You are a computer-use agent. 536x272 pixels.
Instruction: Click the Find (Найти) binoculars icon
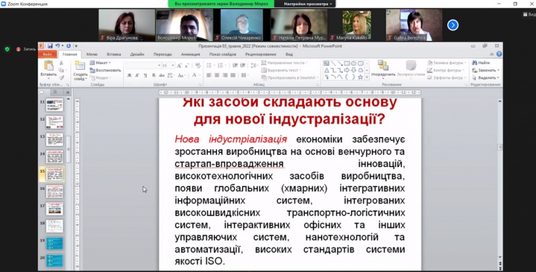pyautogui.click(x=483, y=62)
